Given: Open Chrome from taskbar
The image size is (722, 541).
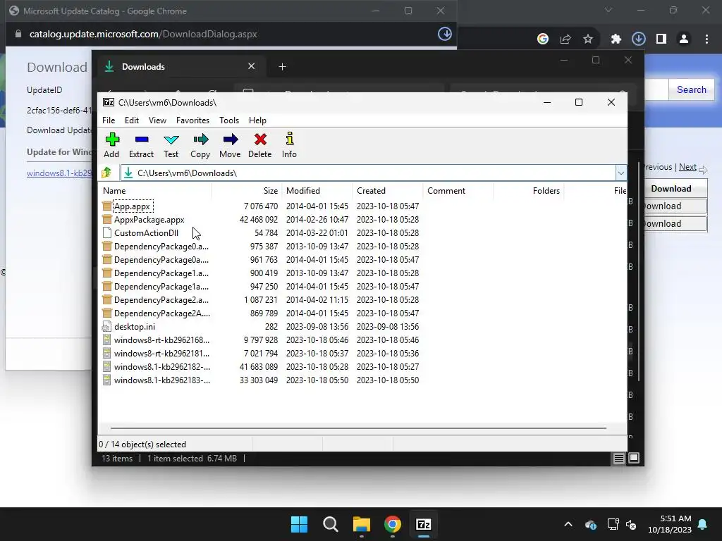Looking at the screenshot, I should (x=392, y=524).
